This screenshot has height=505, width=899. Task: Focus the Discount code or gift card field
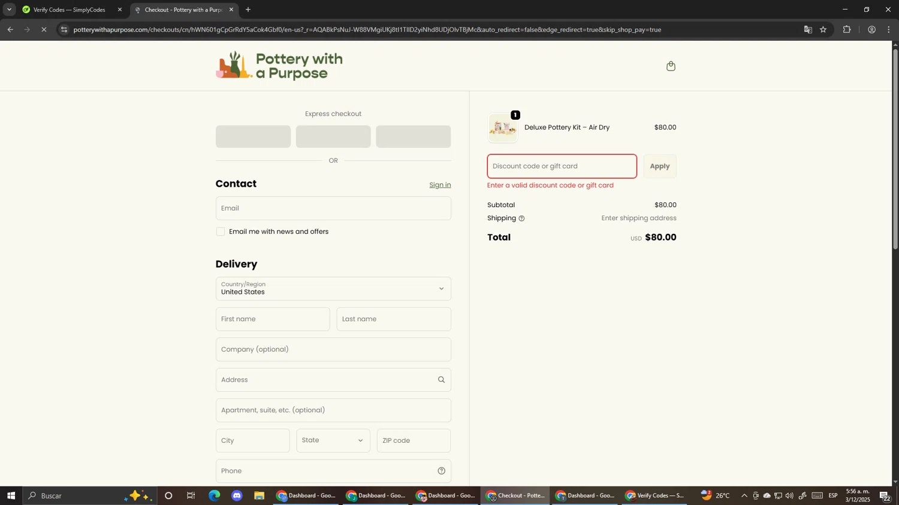coord(562,166)
